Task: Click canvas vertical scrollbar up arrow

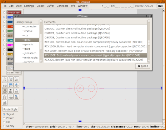Action: tap(164, 10)
